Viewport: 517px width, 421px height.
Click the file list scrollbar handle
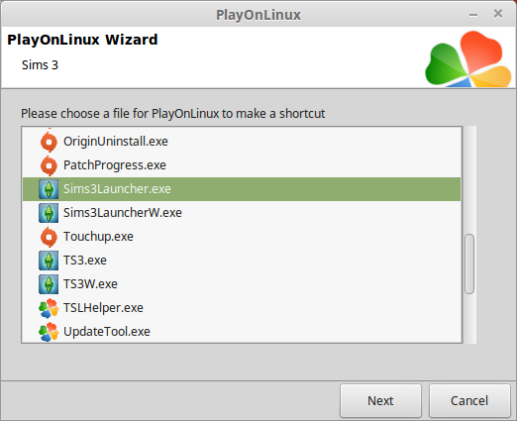coord(469,263)
